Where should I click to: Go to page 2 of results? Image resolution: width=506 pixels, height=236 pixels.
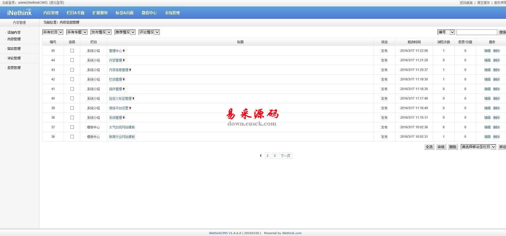click(267, 156)
